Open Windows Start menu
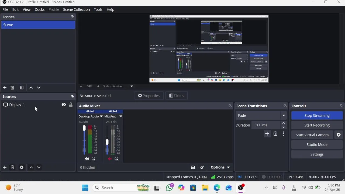 (85, 188)
